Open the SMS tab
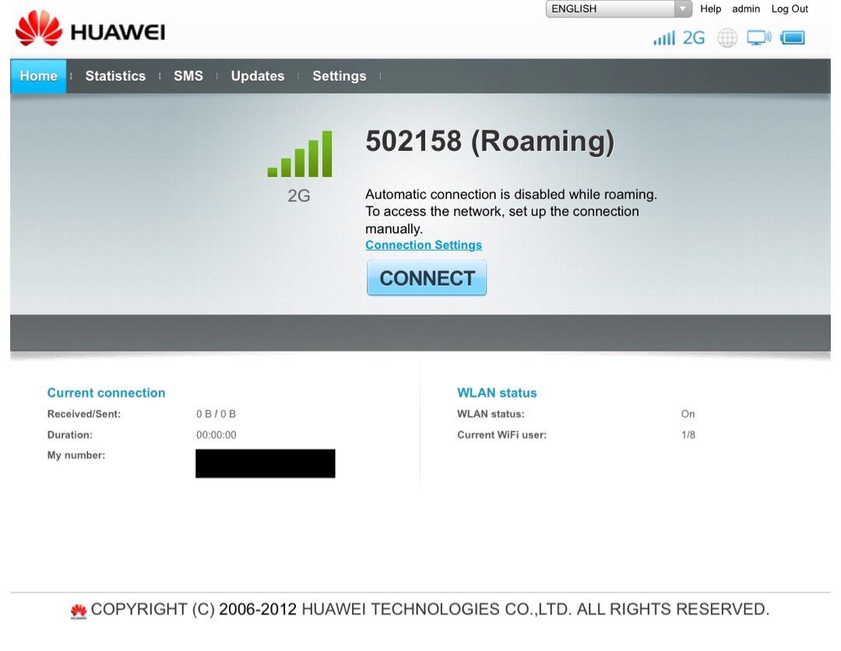 [x=188, y=75]
